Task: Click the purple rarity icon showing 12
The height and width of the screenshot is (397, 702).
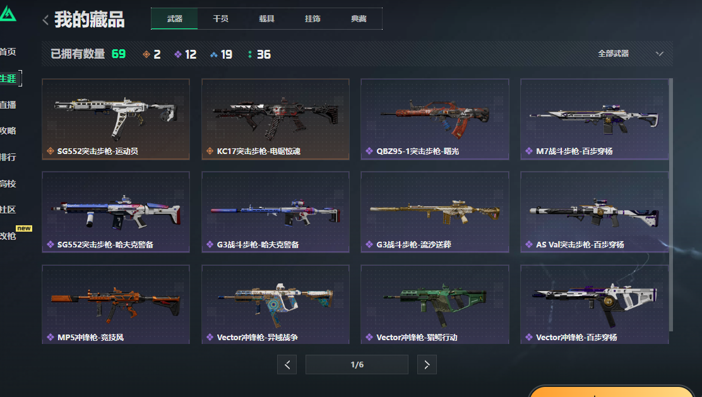Action: point(178,55)
